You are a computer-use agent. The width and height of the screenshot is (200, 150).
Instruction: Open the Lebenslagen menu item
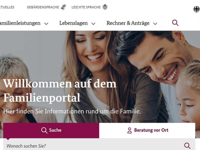coord(73,23)
